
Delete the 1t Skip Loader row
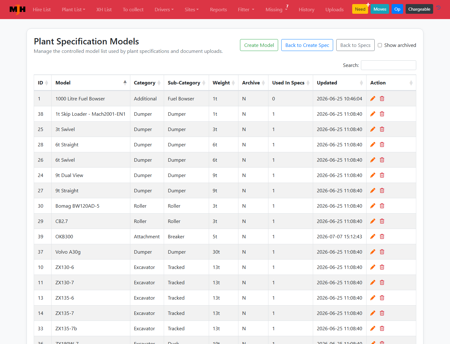(x=382, y=114)
